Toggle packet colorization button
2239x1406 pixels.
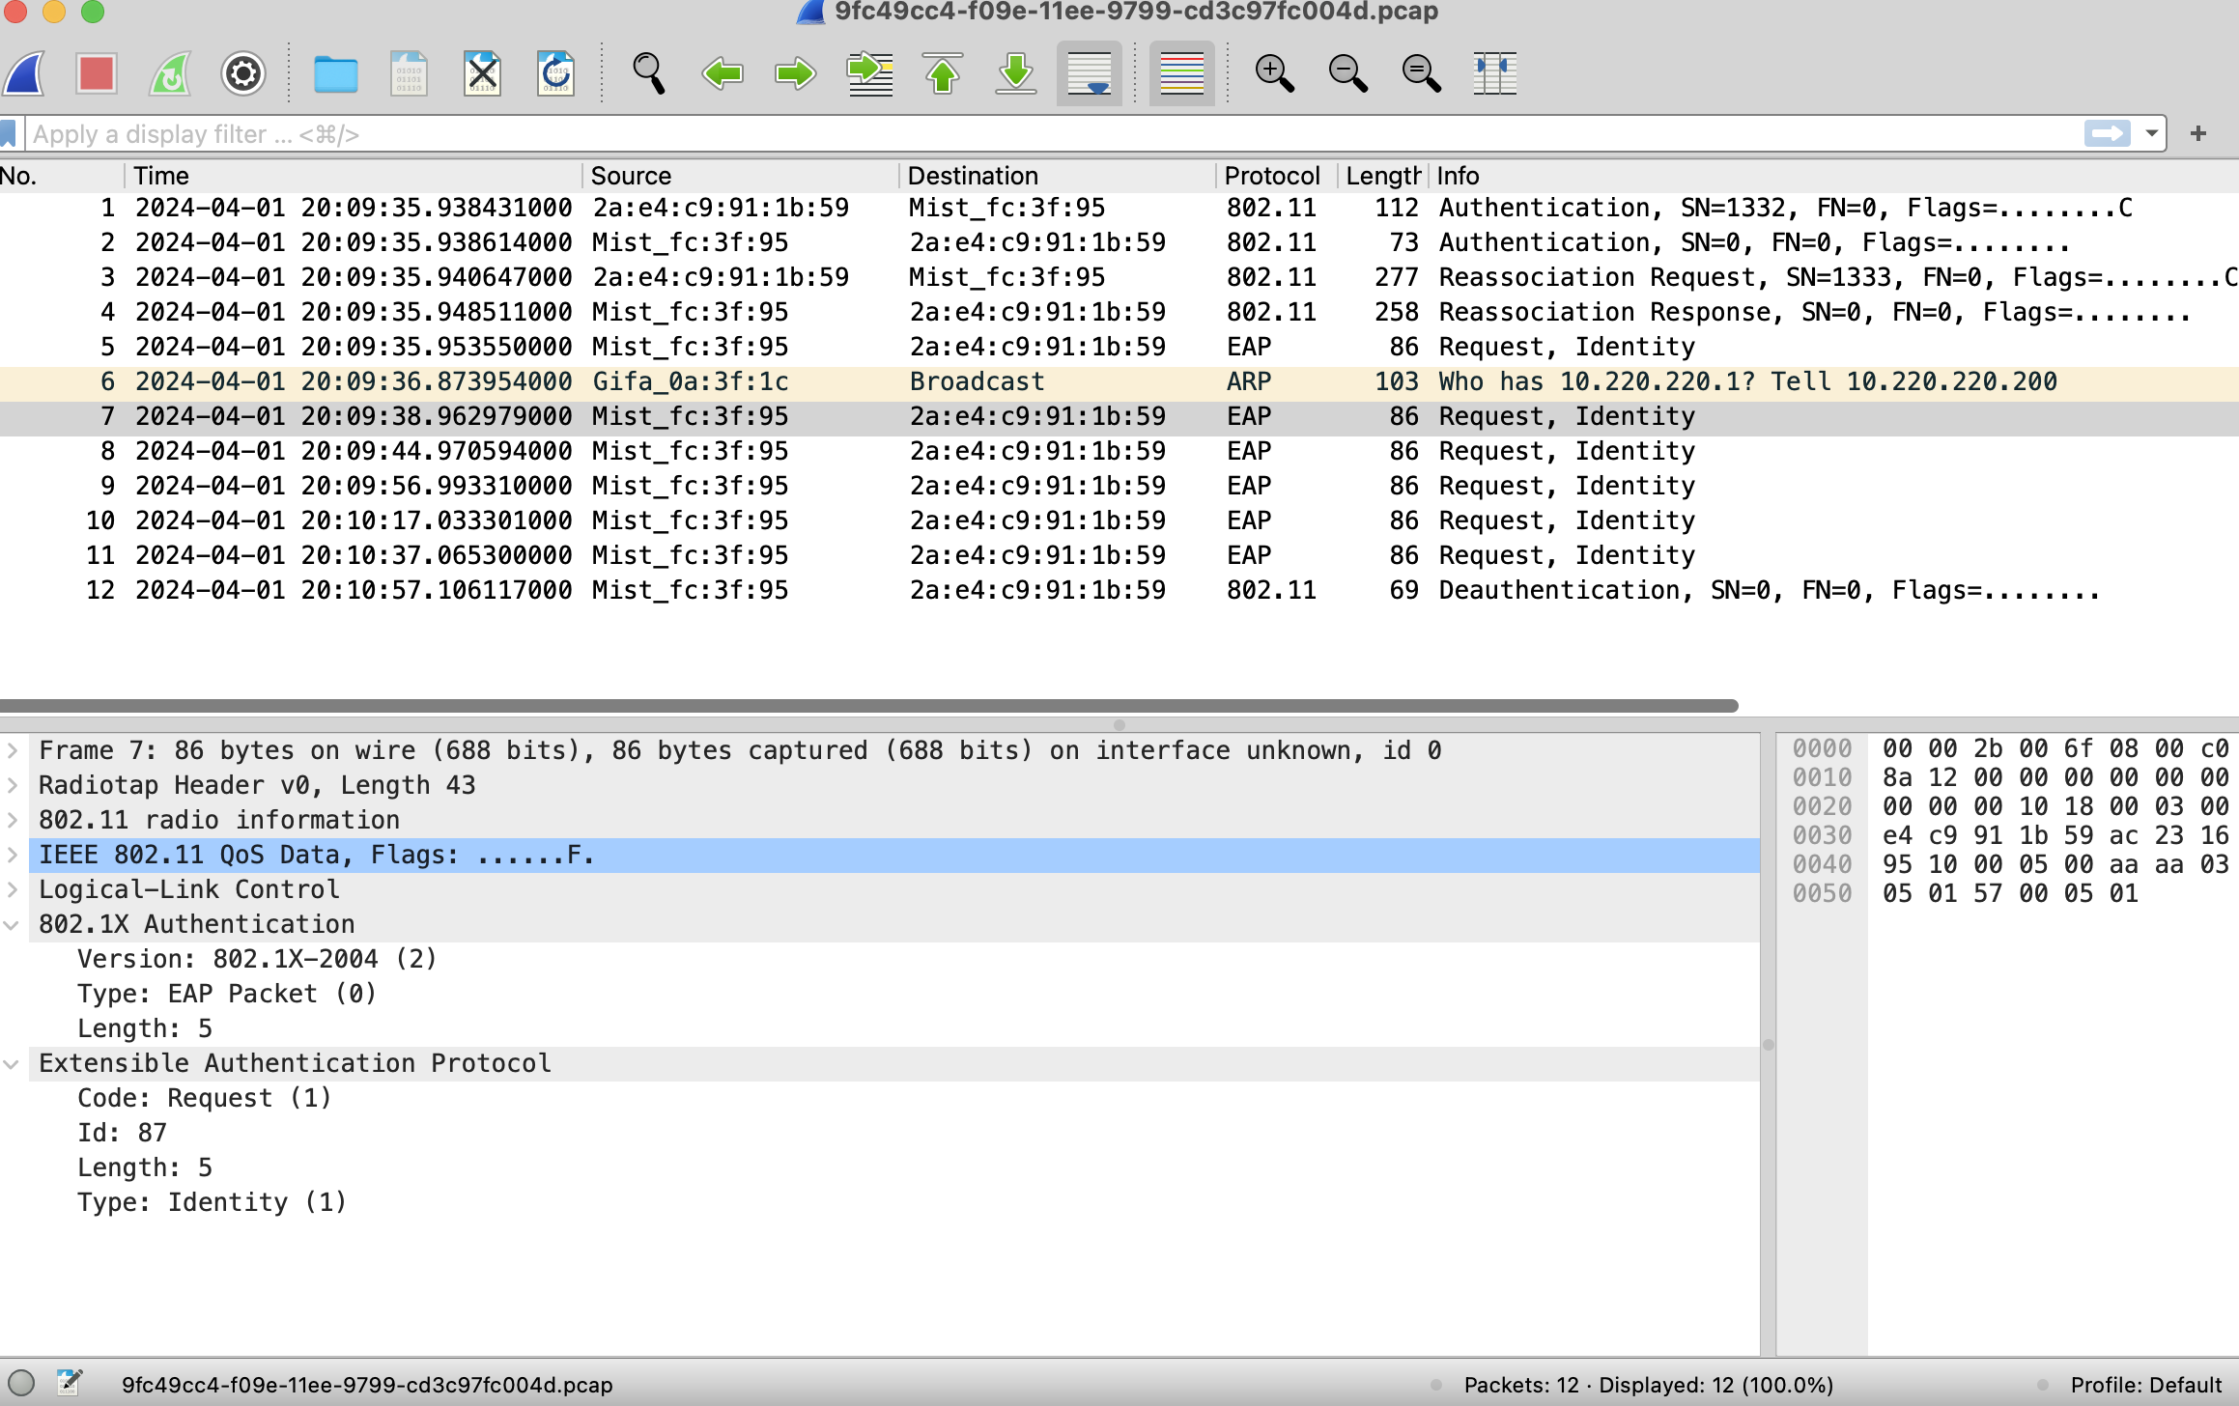(x=1181, y=73)
